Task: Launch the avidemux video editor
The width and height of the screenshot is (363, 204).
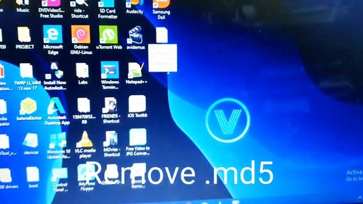Action: point(136,38)
